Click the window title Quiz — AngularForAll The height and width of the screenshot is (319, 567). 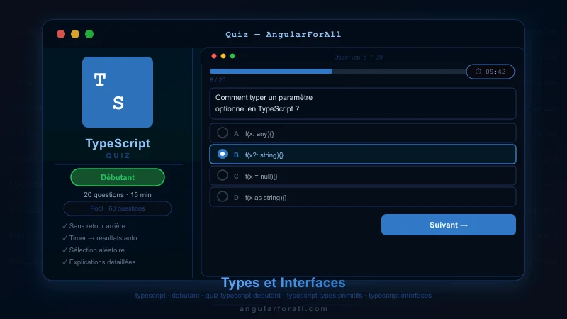point(283,34)
